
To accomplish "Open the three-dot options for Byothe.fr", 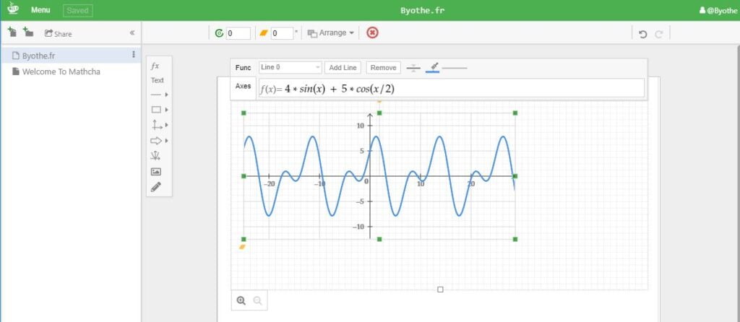I will (x=134, y=55).
